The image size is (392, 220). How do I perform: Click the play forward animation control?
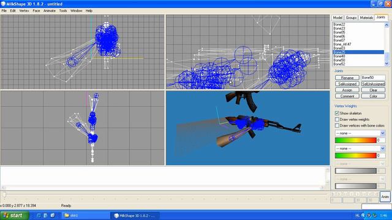tap(358, 194)
